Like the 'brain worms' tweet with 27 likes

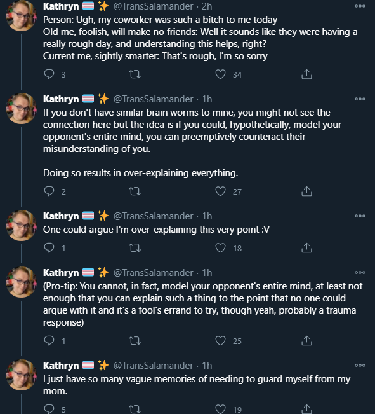[220, 191]
